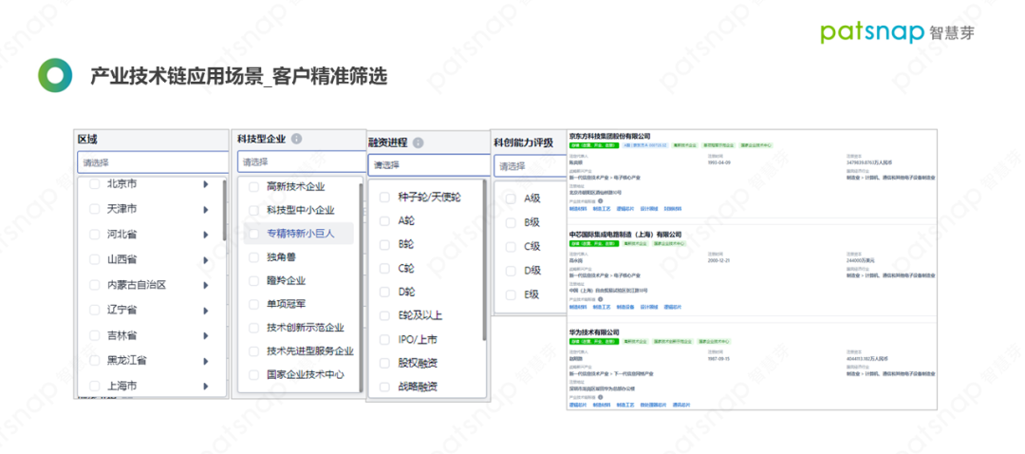Click info icon beside 科技型企业 label
Viewport: 1025px width, 454px height.
(297, 139)
